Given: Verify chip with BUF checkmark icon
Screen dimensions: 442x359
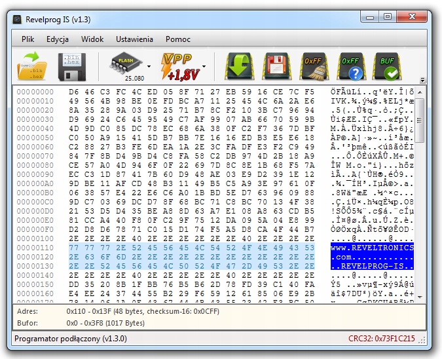Looking at the screenshot, I should [388, 67].
